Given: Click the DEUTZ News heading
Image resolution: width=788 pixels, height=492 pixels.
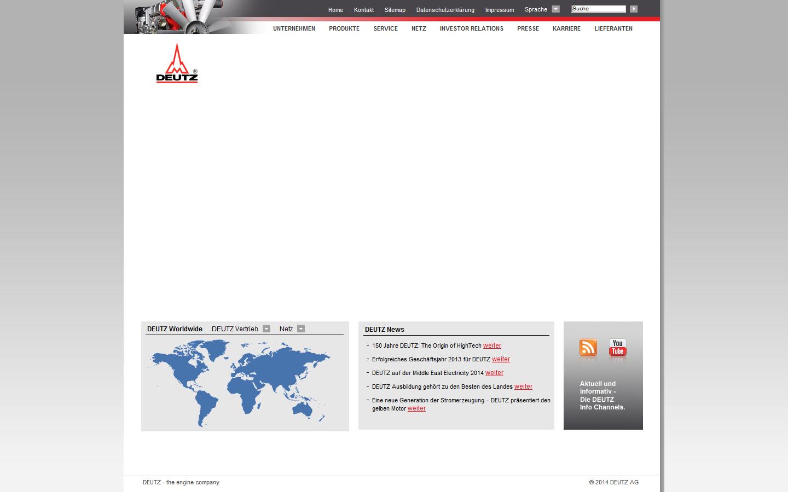Looking at the screenshot, I should tap(385, 330).
